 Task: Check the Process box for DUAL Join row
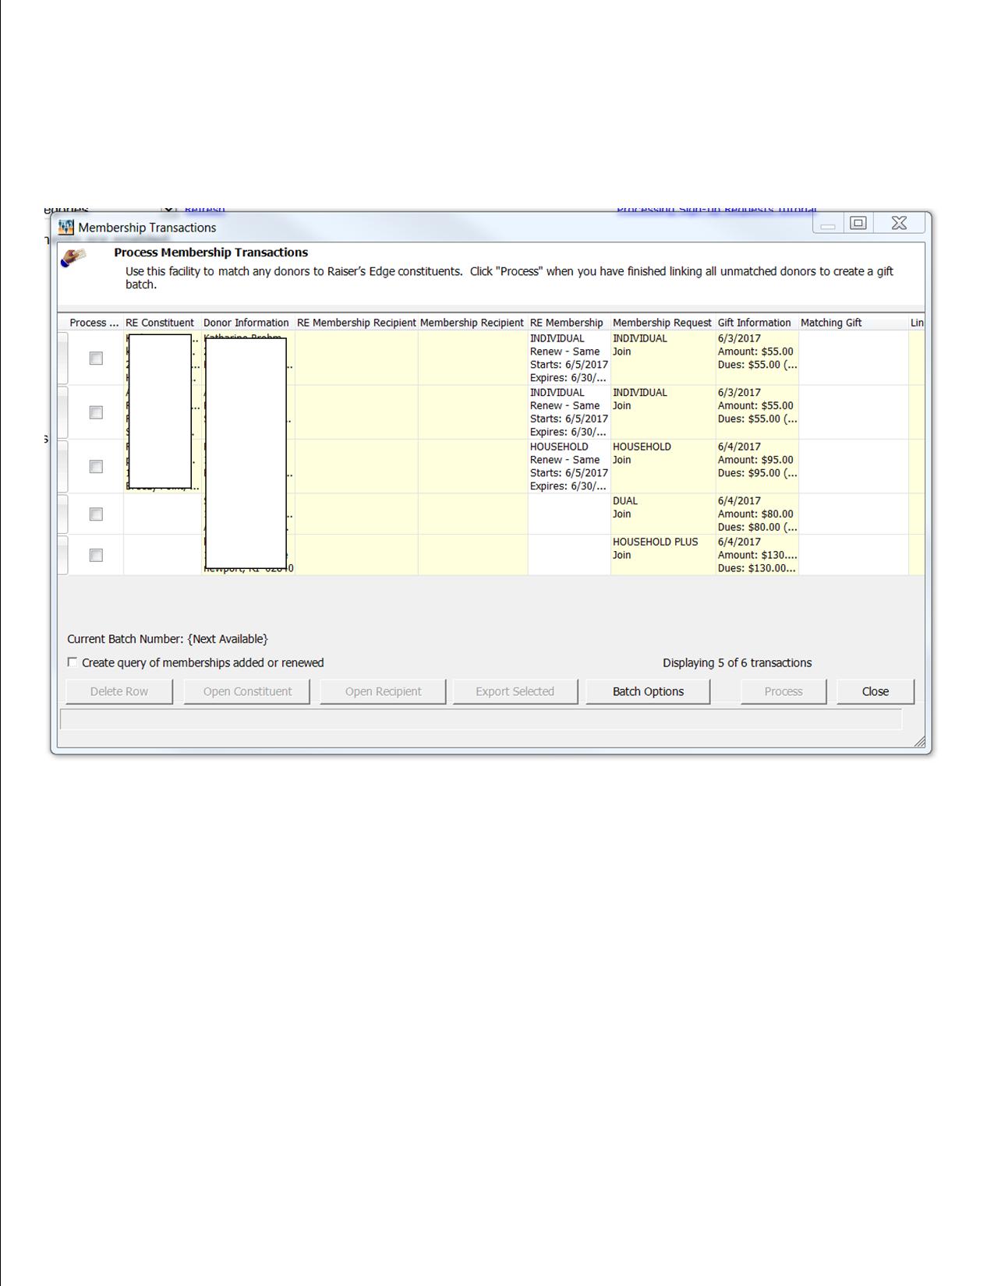(x=96, y=514)
